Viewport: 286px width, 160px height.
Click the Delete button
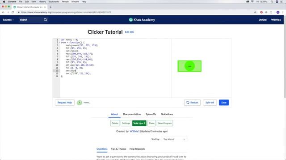pos(115,123)
